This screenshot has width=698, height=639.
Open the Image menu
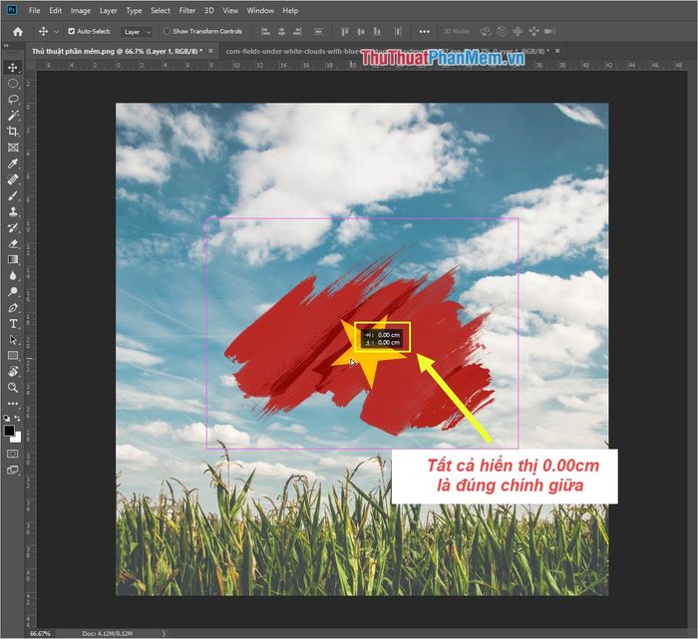(81, 10)
